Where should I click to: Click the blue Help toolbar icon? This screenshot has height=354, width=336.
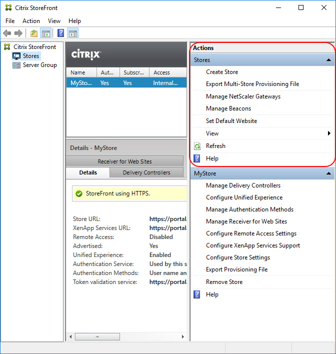pos(60,33)
